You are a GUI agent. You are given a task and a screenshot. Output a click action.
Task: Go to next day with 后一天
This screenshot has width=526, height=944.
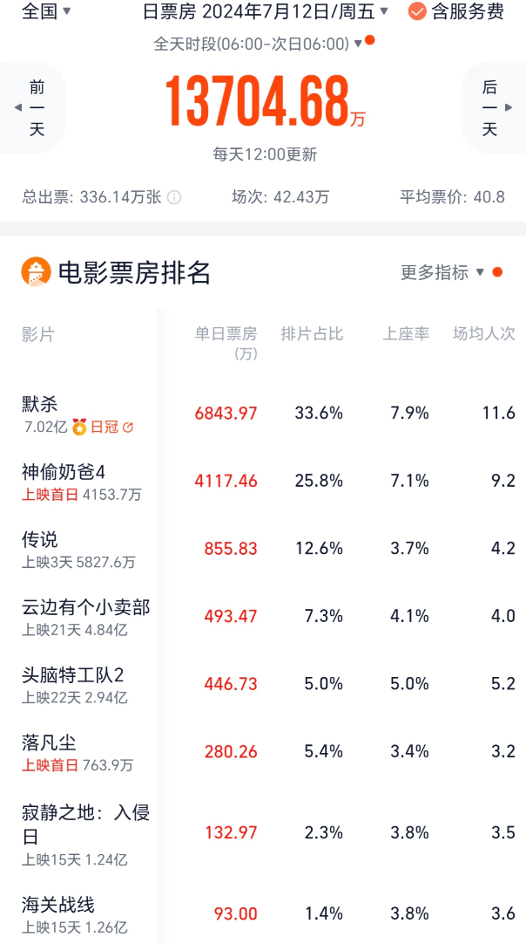coord(489,107)
